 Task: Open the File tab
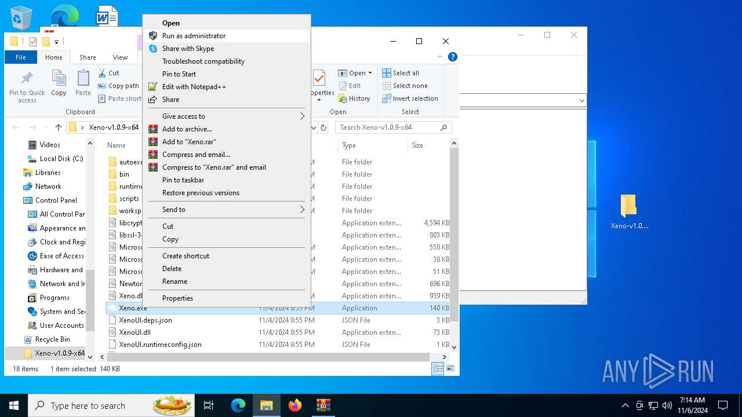point(21,57)
